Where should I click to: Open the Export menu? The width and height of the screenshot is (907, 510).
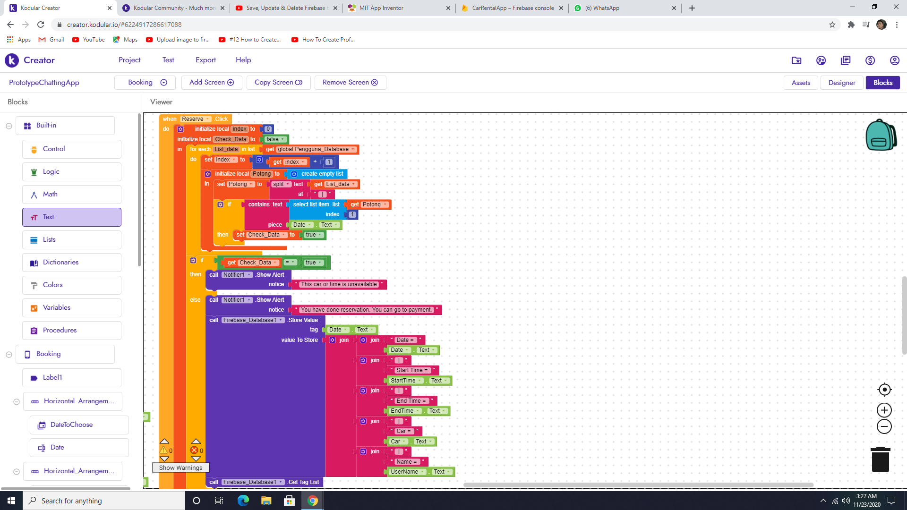tap(205, 60)
